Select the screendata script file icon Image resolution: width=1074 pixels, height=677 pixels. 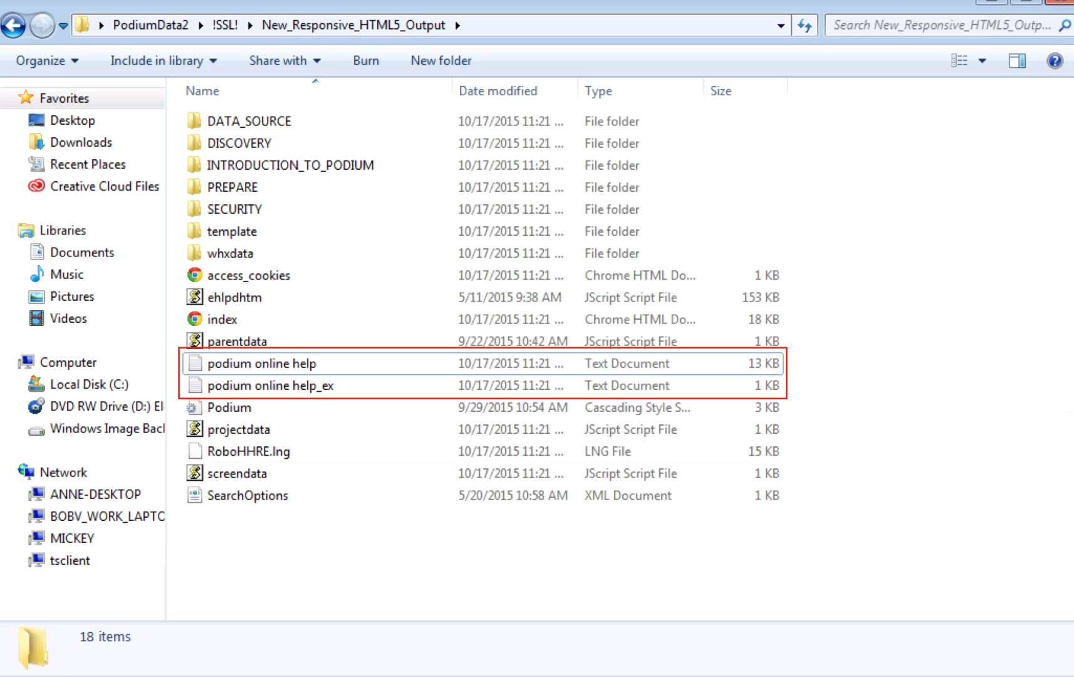point(195,473)
